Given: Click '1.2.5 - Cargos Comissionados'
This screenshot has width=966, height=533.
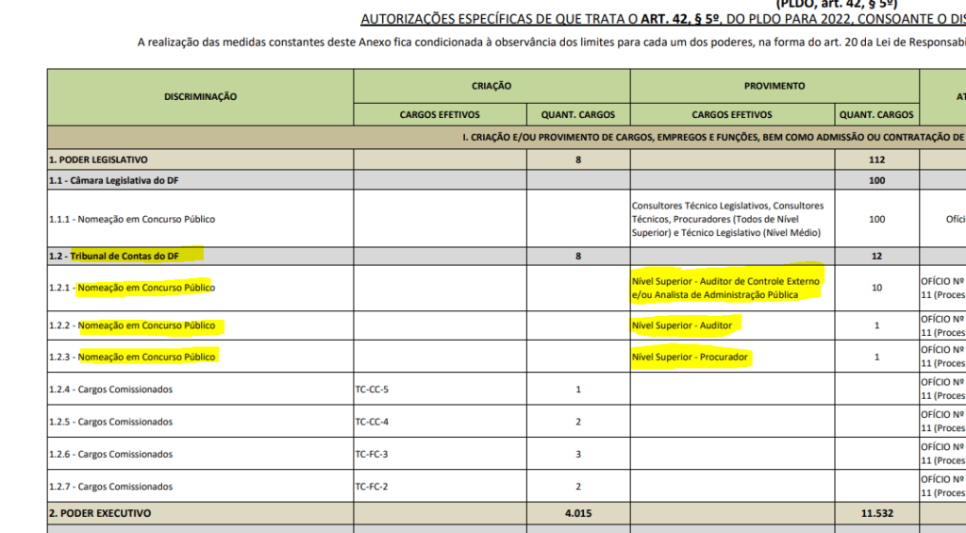Looking at the screenshot, I should [111, 422].
